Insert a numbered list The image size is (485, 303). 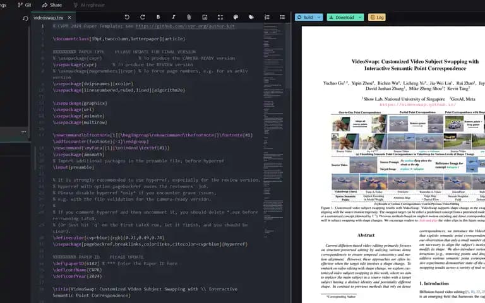click(267, 17)
